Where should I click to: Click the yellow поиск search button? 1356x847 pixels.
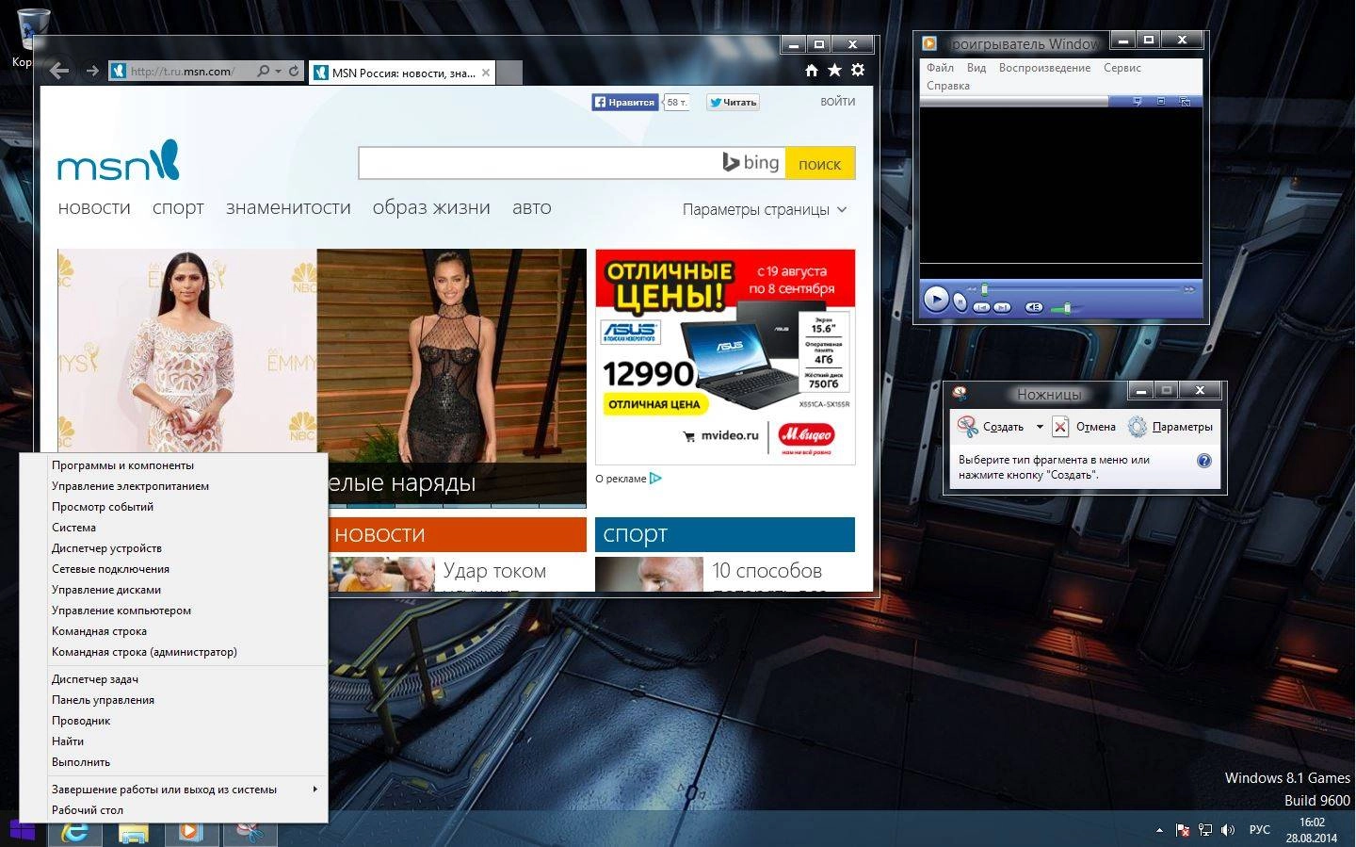(819, 163)
